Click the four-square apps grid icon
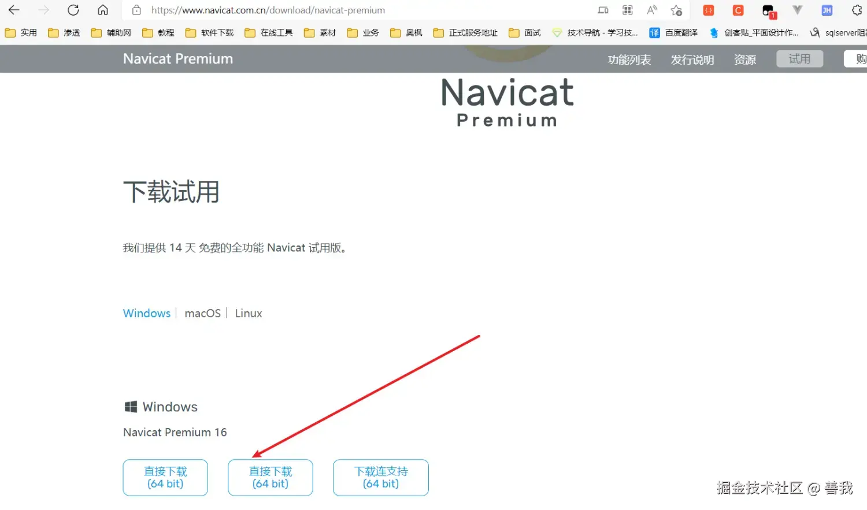The image size is (867, 510). click(x=627, y=10)
